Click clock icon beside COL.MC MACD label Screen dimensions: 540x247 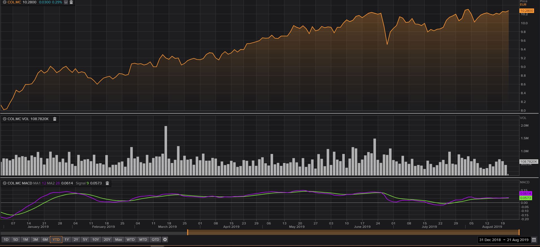click(5, 183)
